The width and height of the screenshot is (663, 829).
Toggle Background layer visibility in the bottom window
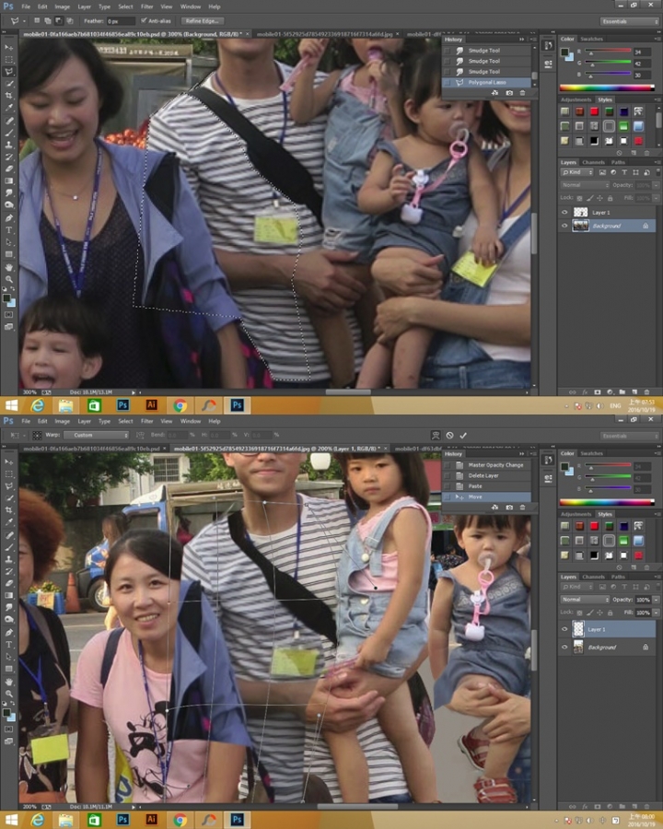click(564, 648)
